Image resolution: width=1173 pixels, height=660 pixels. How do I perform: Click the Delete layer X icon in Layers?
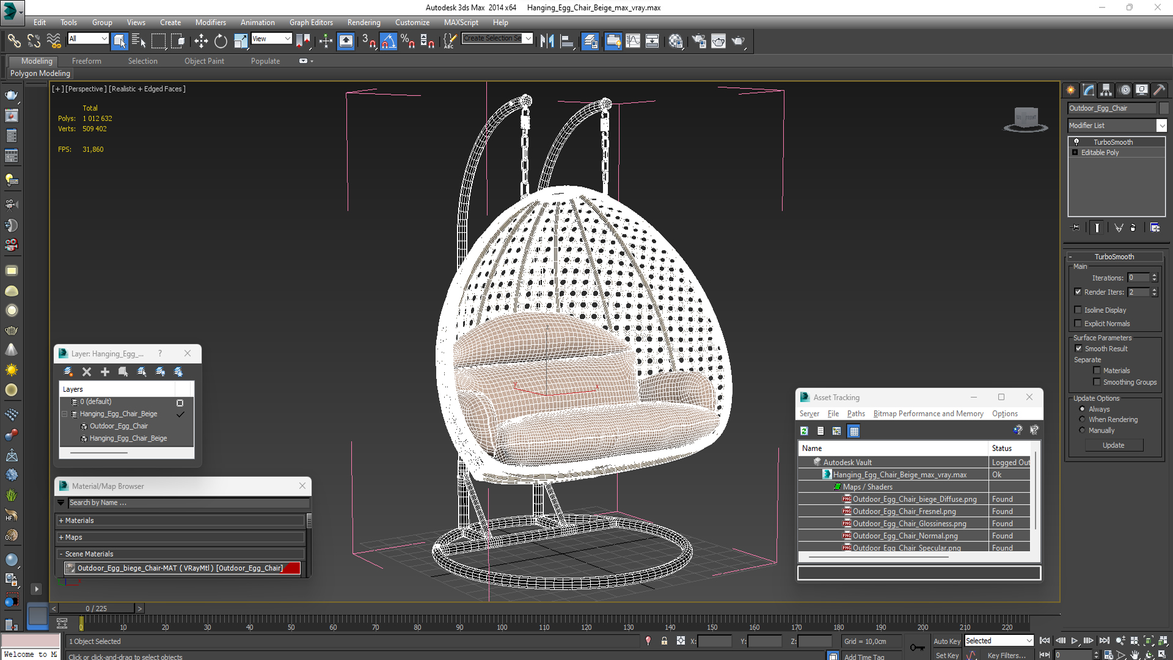(87, 372)
